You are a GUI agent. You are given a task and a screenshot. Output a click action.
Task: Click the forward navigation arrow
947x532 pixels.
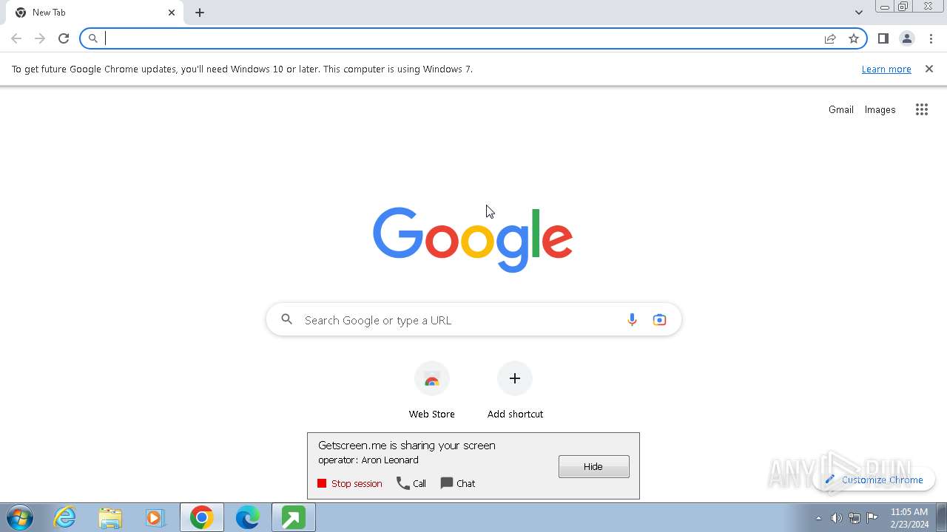click(x=40, y=38)
